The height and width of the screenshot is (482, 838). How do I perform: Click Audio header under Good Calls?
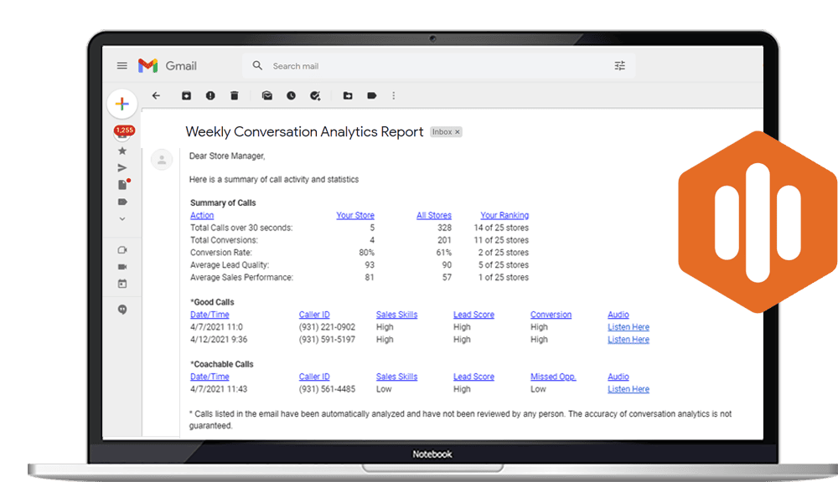point(618,315)
